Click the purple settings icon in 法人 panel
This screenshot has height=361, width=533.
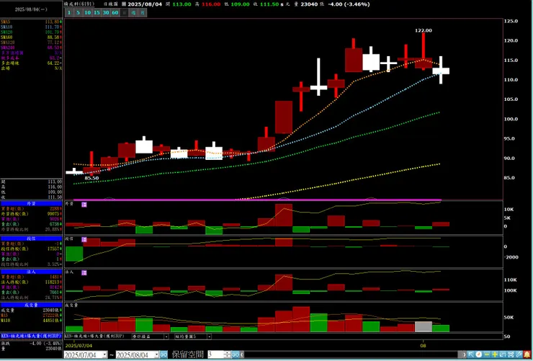[84, 272]
